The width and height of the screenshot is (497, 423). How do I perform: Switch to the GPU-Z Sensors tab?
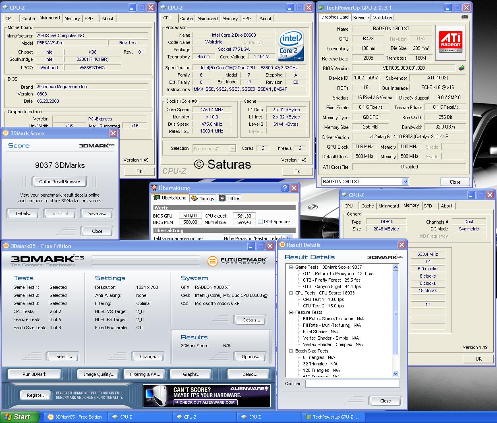coord(361,17)
